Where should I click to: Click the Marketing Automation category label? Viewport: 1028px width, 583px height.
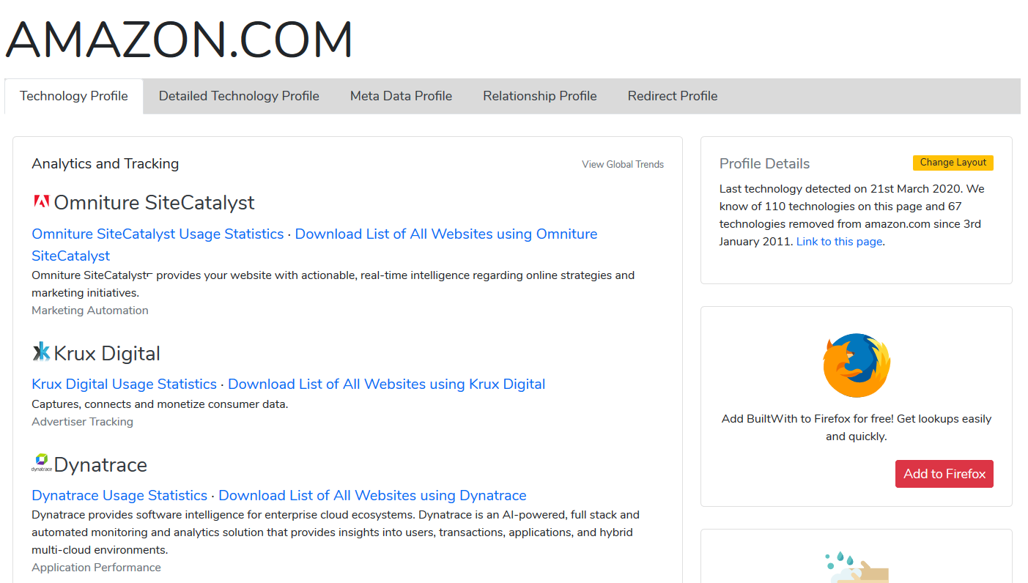pos(90,311)
